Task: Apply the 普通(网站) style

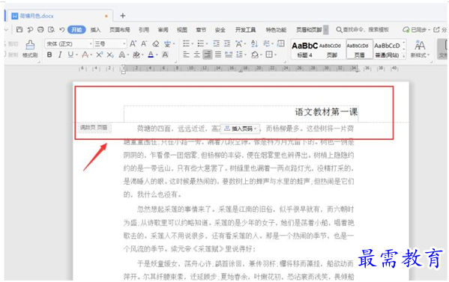Action: pos(387,49)
